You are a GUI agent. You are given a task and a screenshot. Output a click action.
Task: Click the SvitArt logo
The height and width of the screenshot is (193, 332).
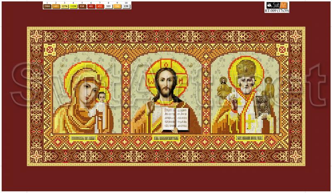click(x=277, y=5)
